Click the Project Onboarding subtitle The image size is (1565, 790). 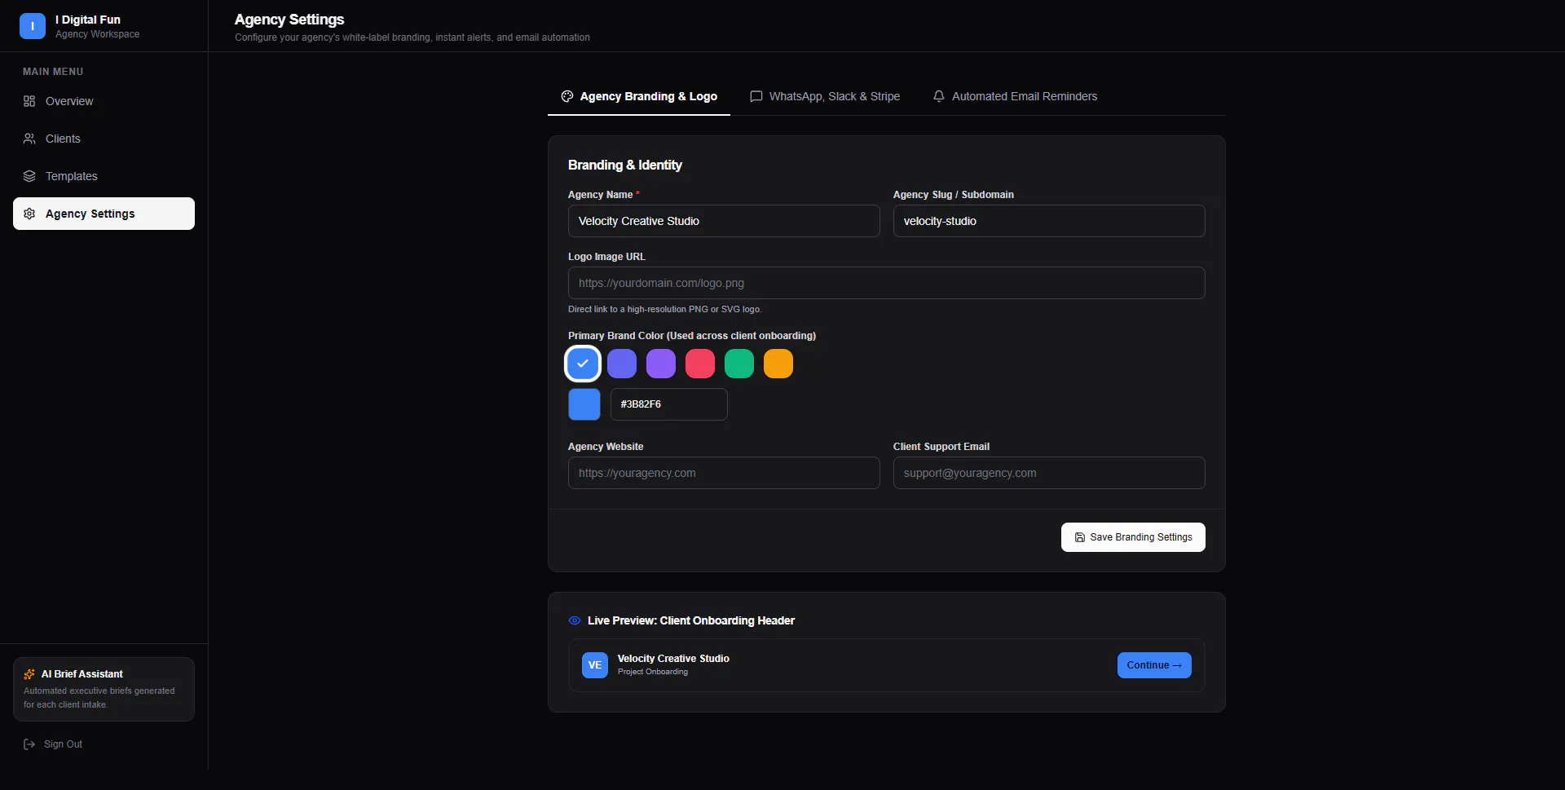click(653, 672)
